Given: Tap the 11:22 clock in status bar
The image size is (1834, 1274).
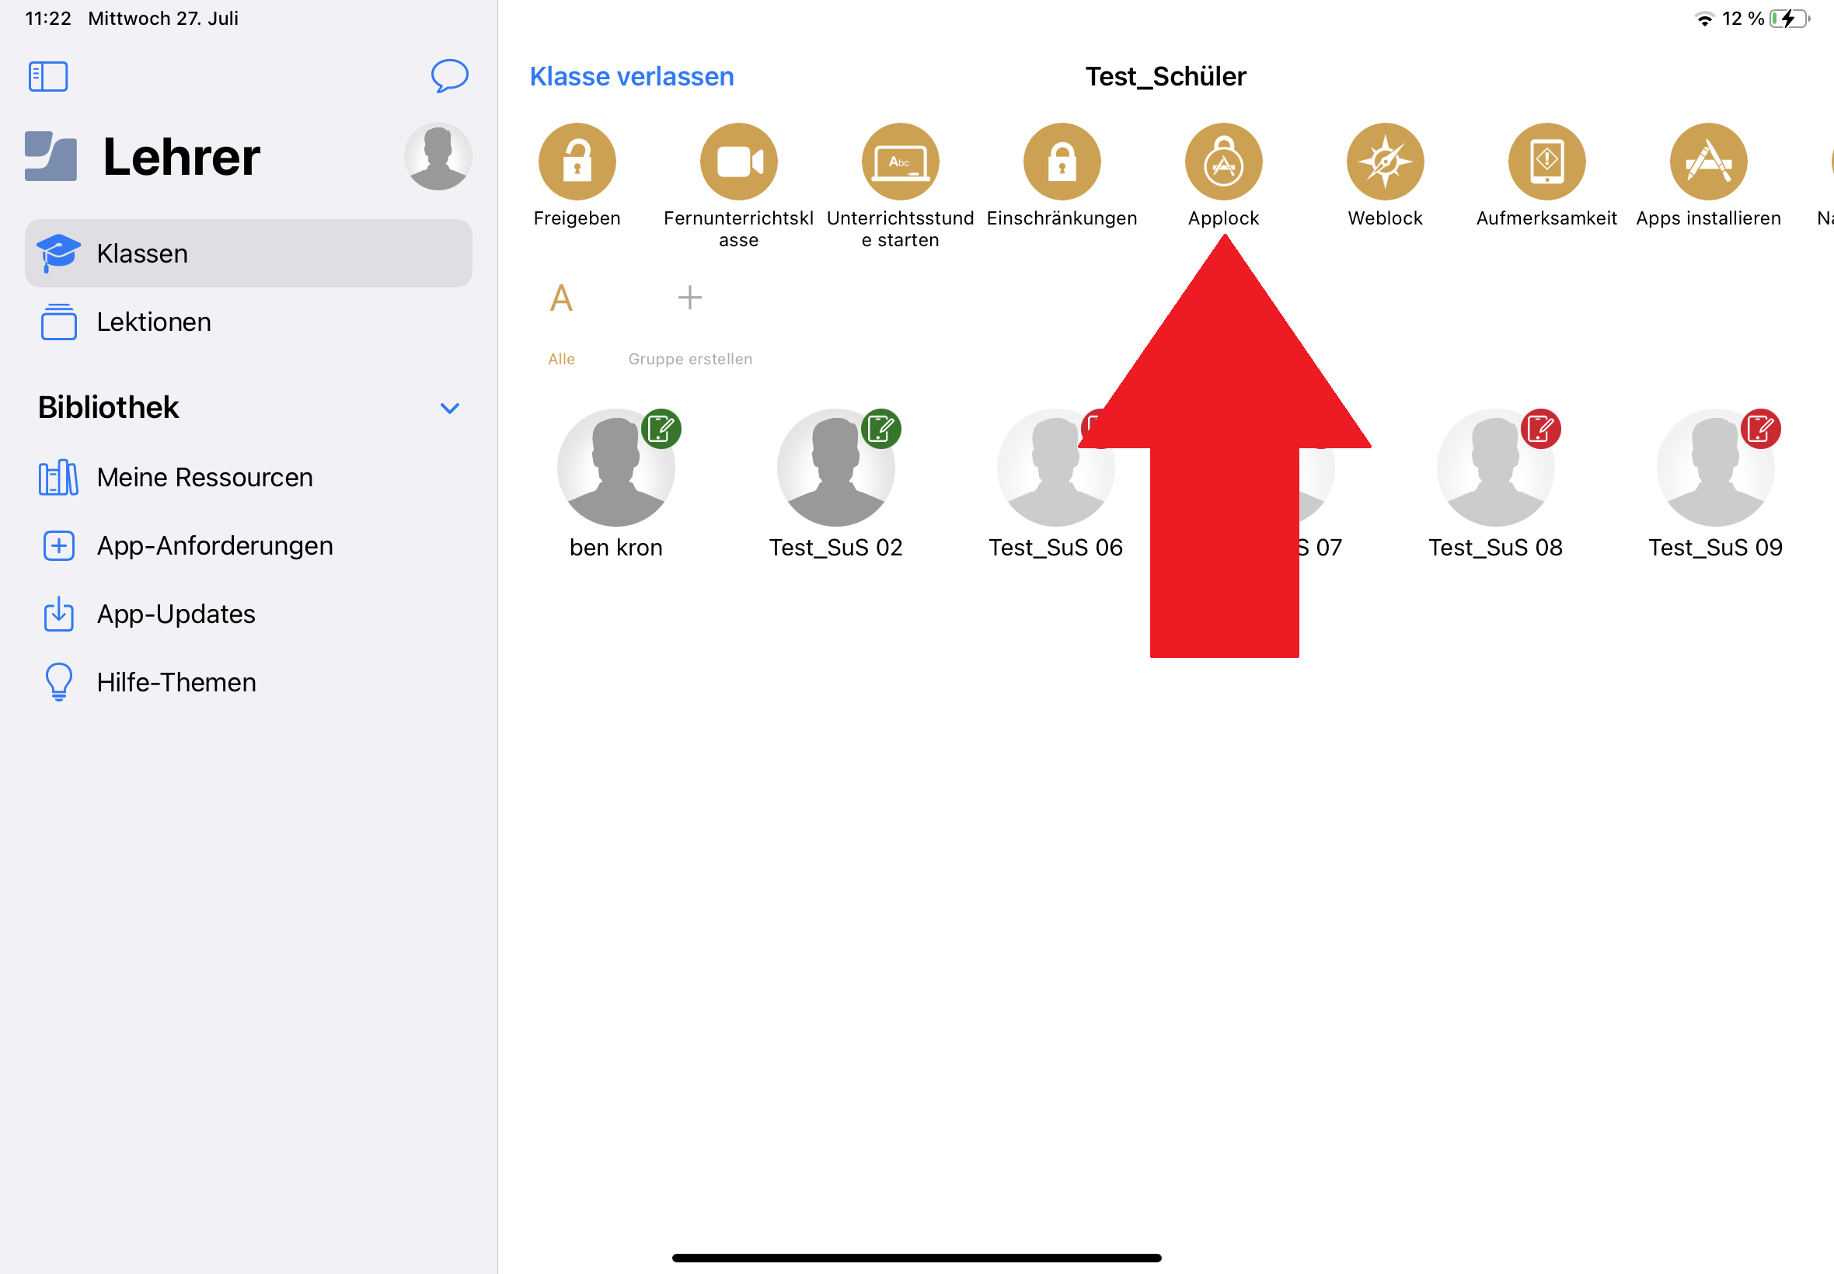Looking at the screenshot, I should pyautogui.click(x=48, y=19).
